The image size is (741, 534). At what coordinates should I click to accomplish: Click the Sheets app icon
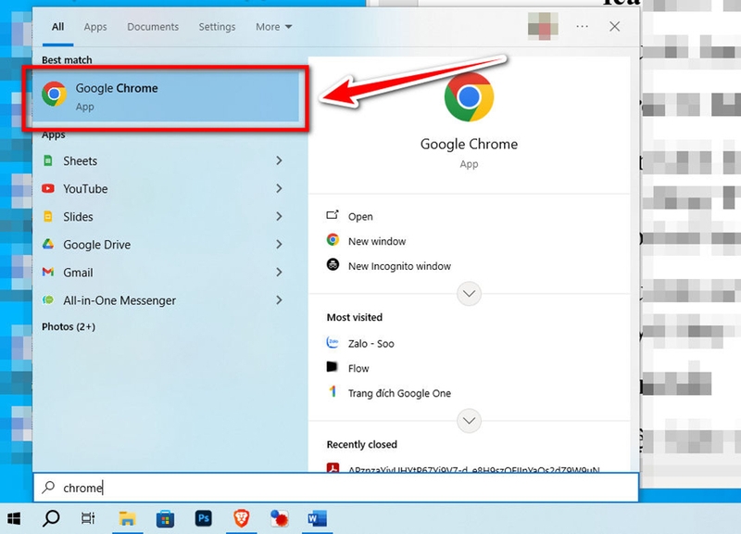pos(48,160)
